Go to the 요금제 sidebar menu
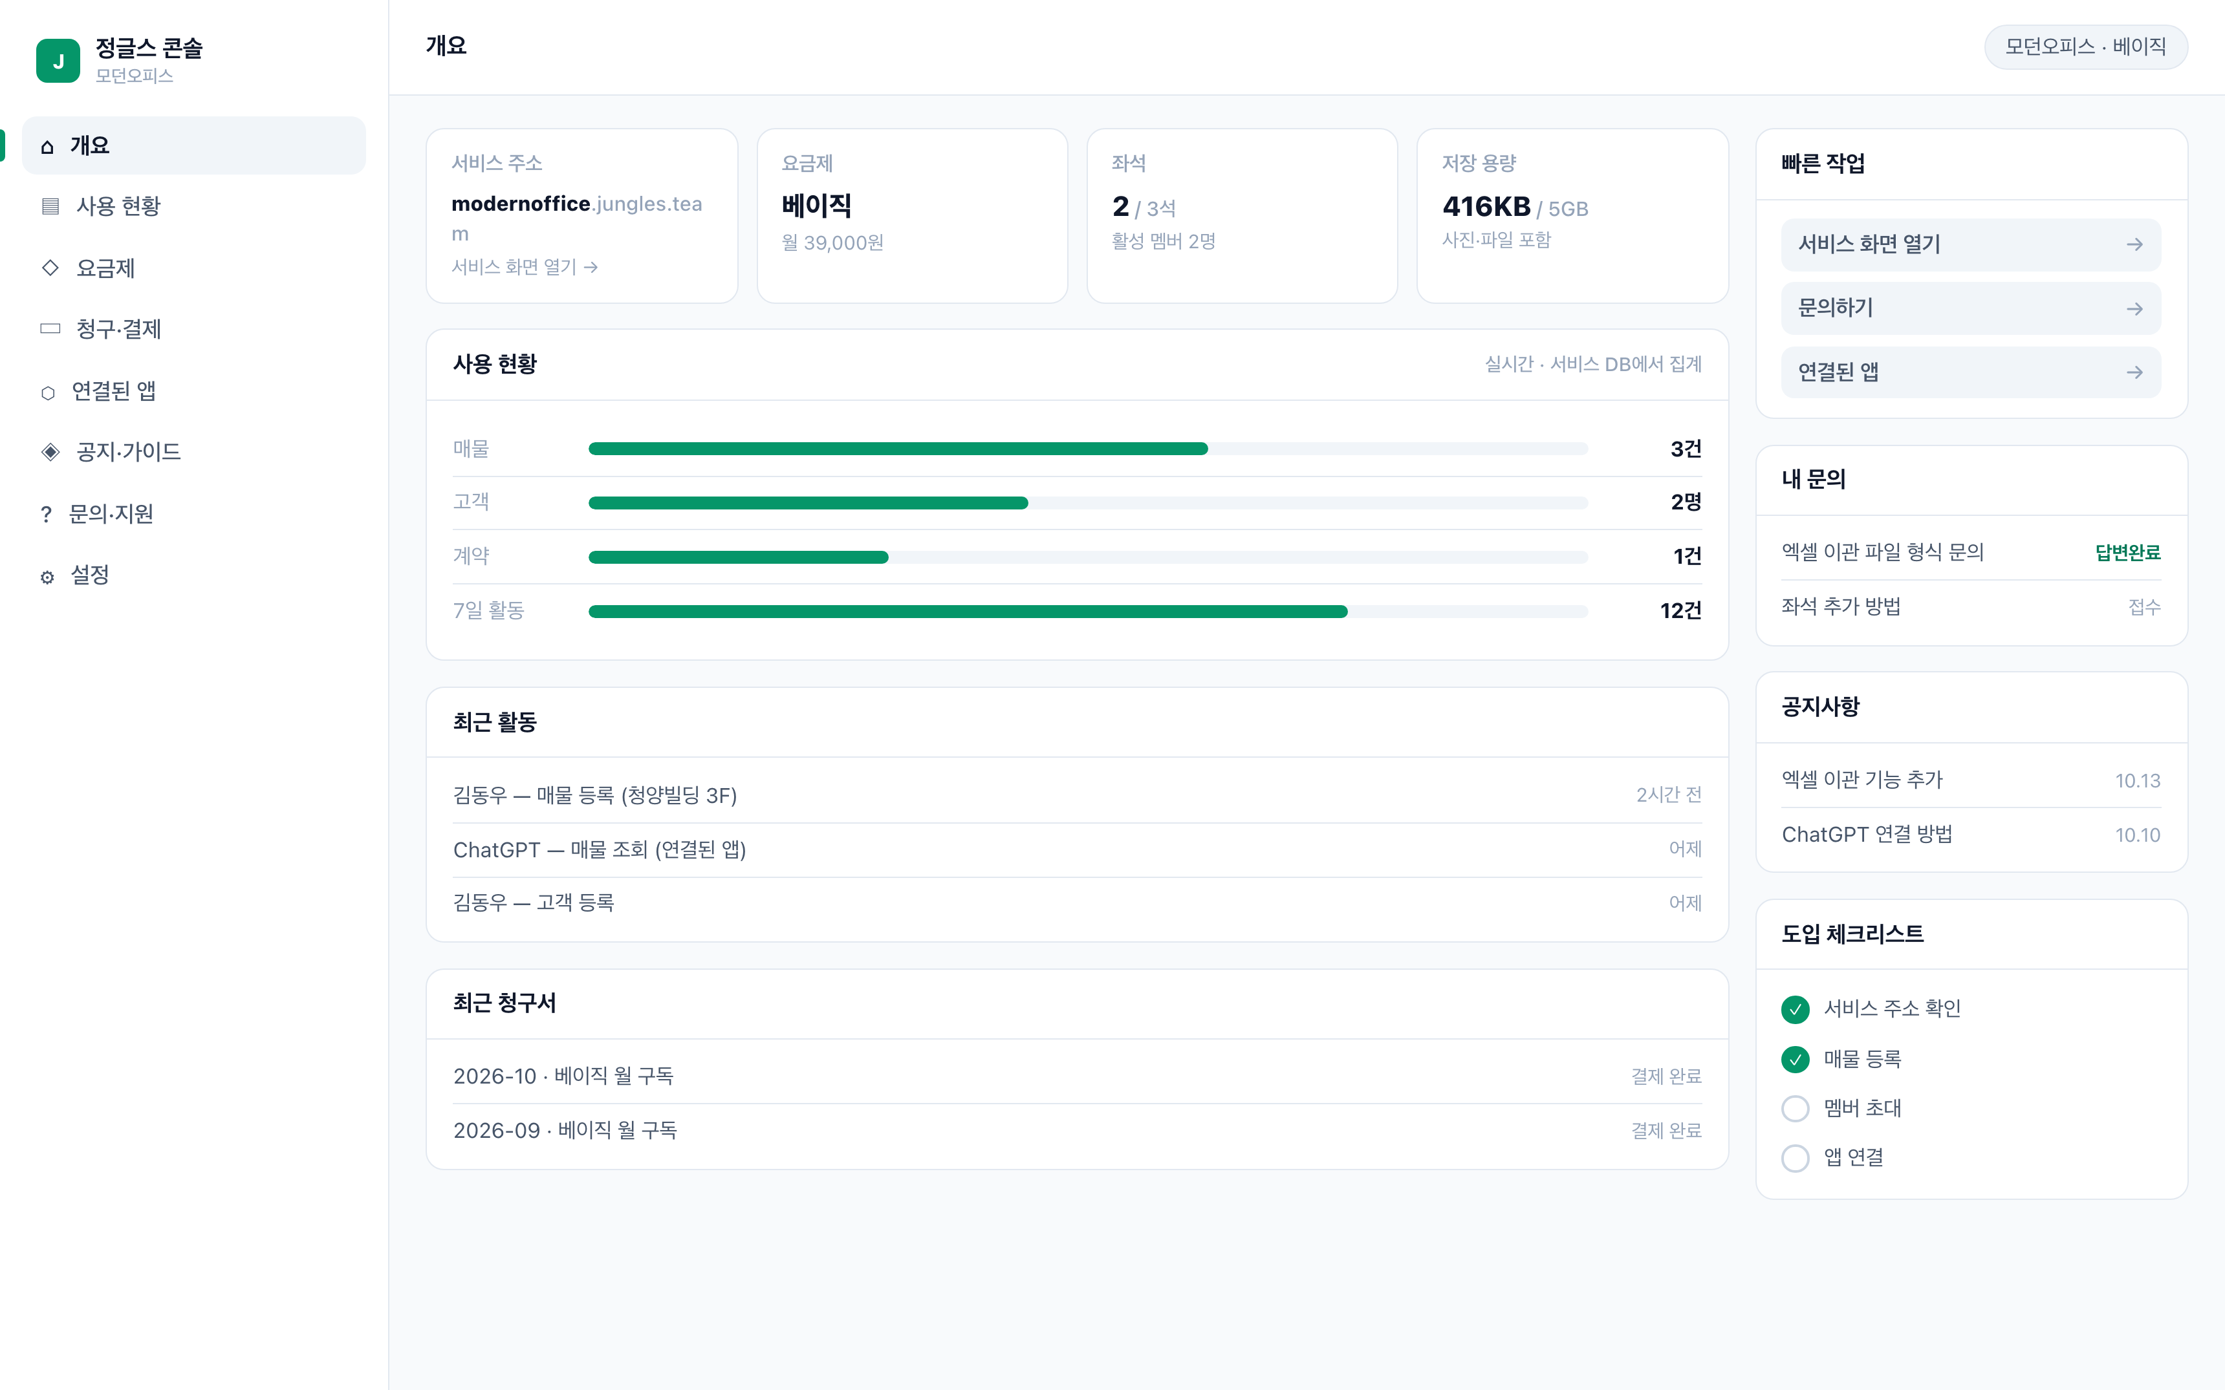Viewport: 2225px width, 1390px height. 194,268
